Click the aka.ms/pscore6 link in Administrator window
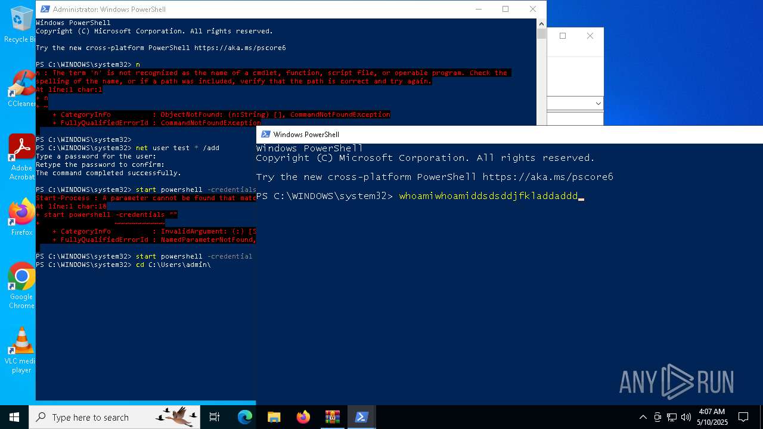 point(240,48)
